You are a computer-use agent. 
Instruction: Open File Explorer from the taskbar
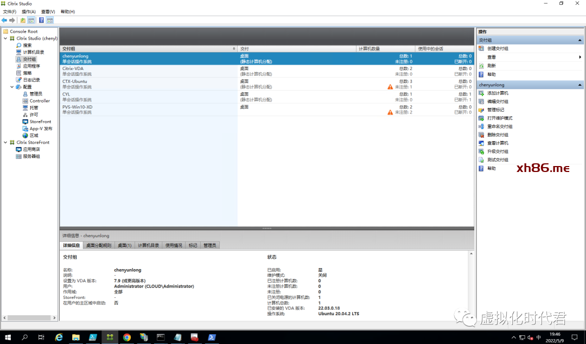[76, 337]
